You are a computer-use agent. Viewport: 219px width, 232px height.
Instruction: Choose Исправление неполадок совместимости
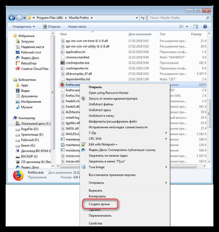click(x=118, y=127)
